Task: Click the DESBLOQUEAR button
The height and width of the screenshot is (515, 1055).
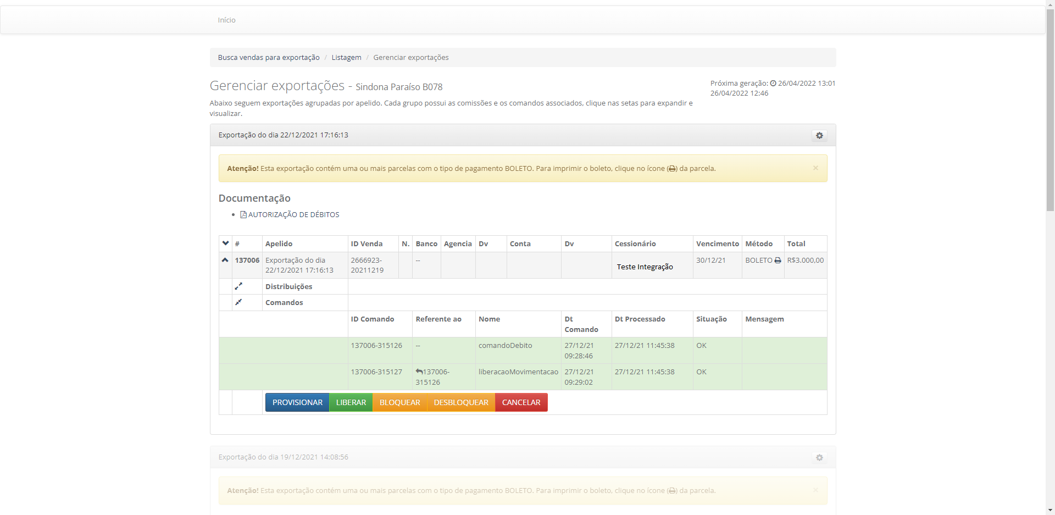Action: tap(461, 402)
